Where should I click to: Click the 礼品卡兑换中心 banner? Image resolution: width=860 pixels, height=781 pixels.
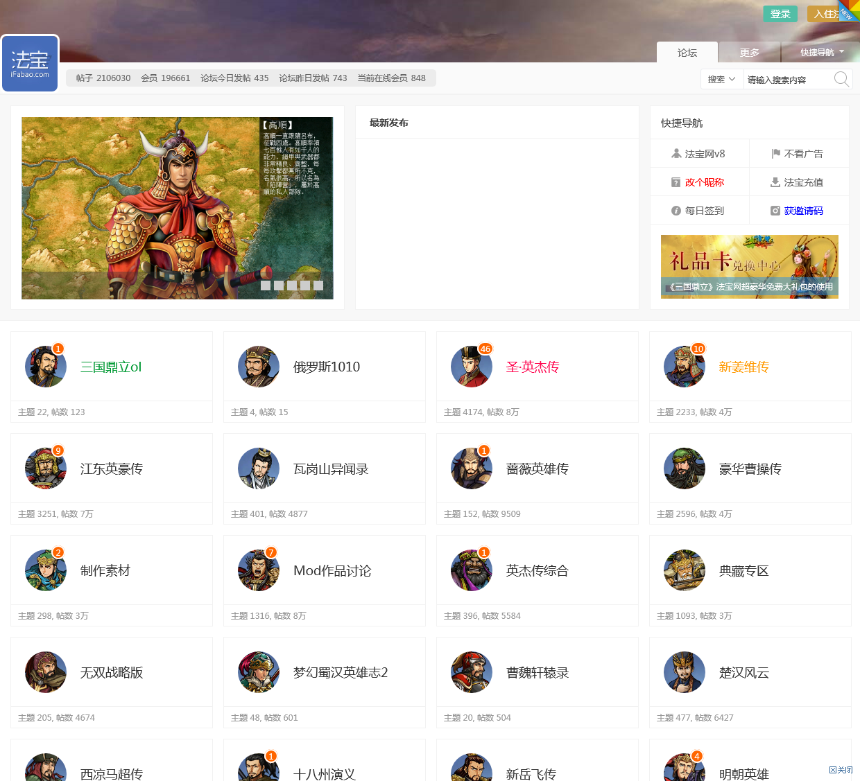pyautogui.click(x=750, y=267)
